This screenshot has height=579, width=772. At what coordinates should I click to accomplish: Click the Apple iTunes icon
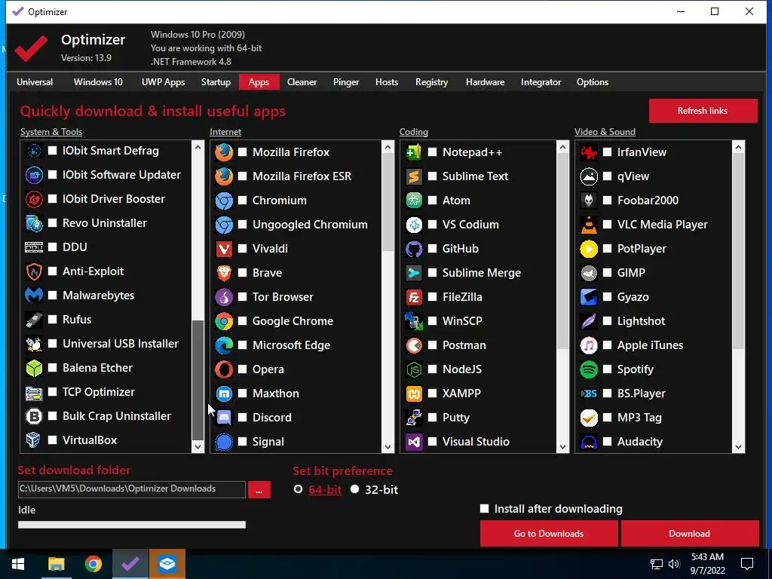[x=589, y=345]
